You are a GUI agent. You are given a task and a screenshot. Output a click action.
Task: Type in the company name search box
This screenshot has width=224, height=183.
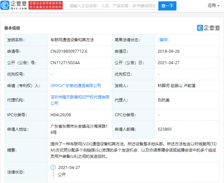pos(111,6)
